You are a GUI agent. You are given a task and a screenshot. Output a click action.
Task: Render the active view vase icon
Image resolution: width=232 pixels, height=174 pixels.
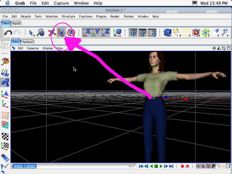click(x=133, y=33)
